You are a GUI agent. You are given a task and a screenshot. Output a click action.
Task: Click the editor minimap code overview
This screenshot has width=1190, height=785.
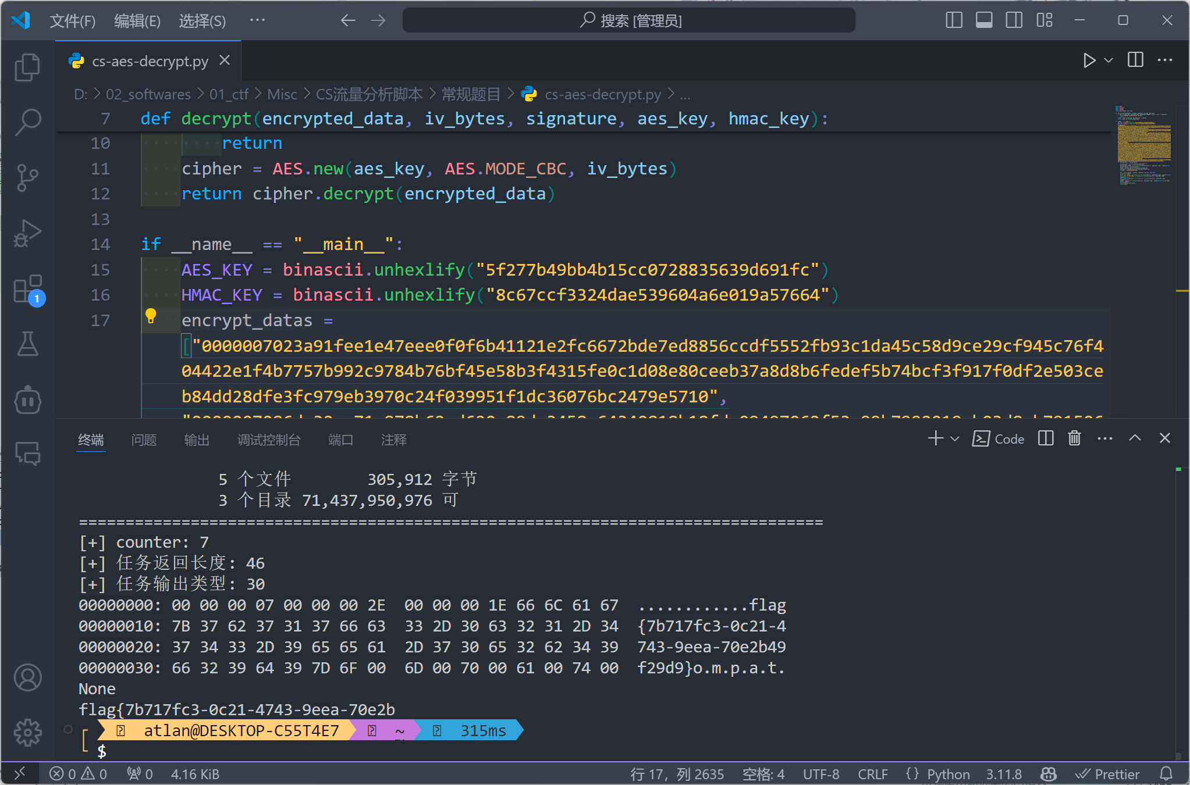click(x=1143, y=144)
